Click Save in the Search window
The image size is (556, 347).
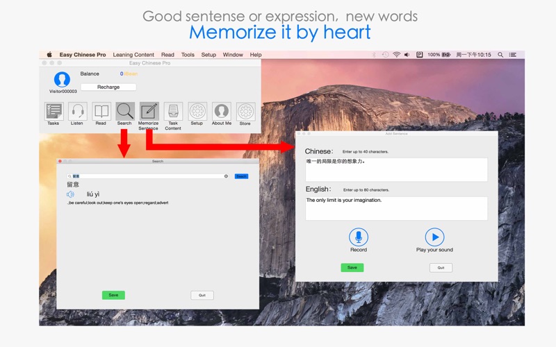coord(113,295)
